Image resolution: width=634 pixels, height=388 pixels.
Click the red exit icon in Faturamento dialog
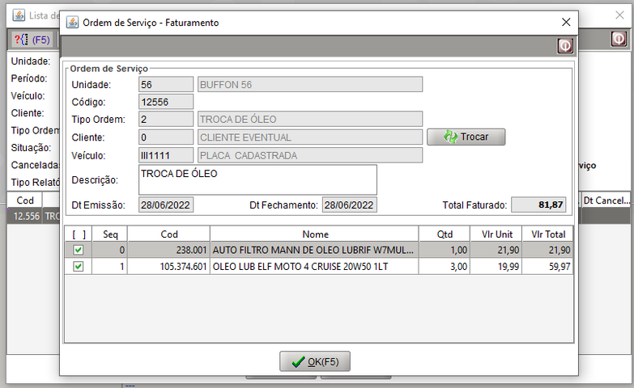coord(564,46)
